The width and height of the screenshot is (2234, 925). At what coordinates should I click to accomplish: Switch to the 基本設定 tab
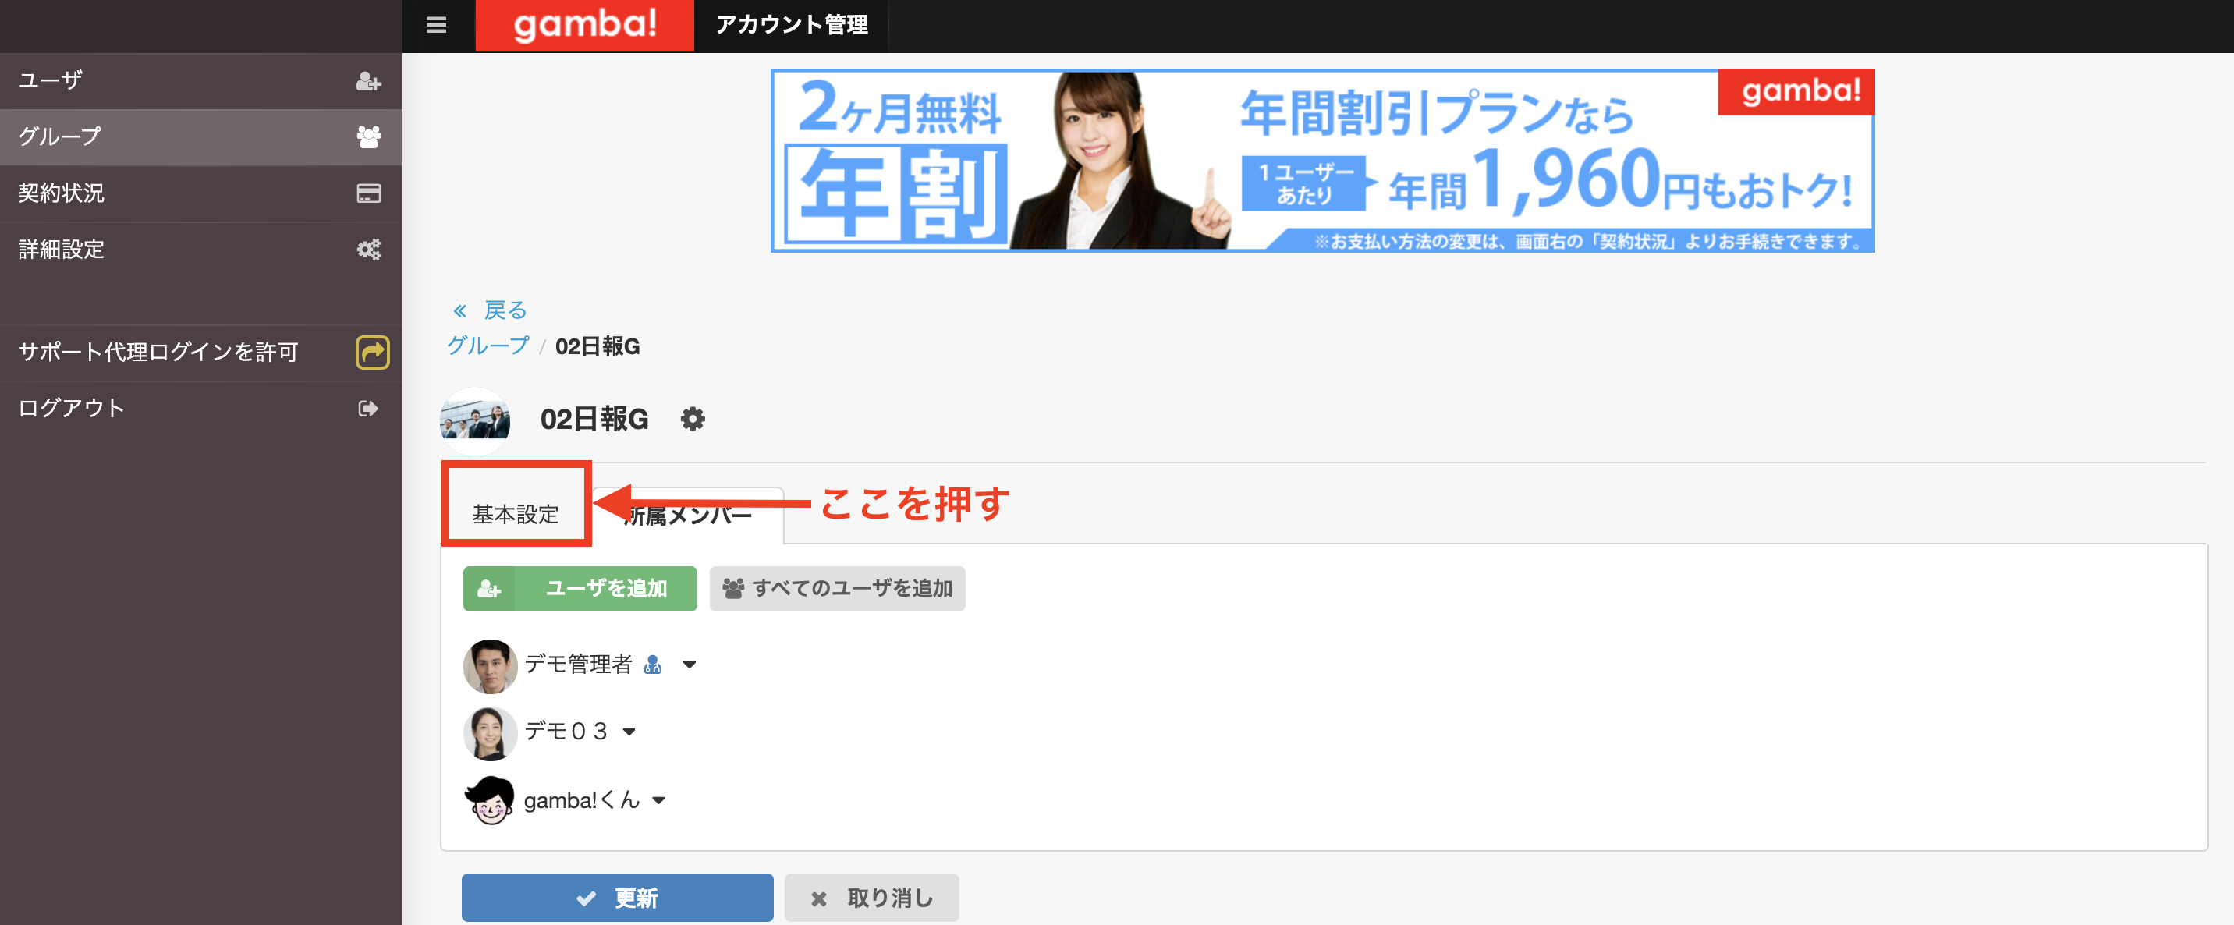click(516, 514)
